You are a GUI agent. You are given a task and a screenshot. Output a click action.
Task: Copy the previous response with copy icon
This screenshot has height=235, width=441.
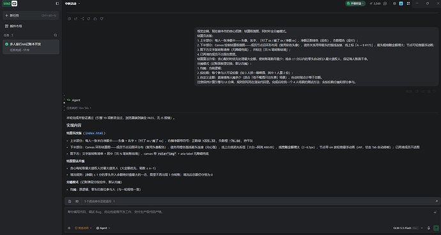click(69, 19)
